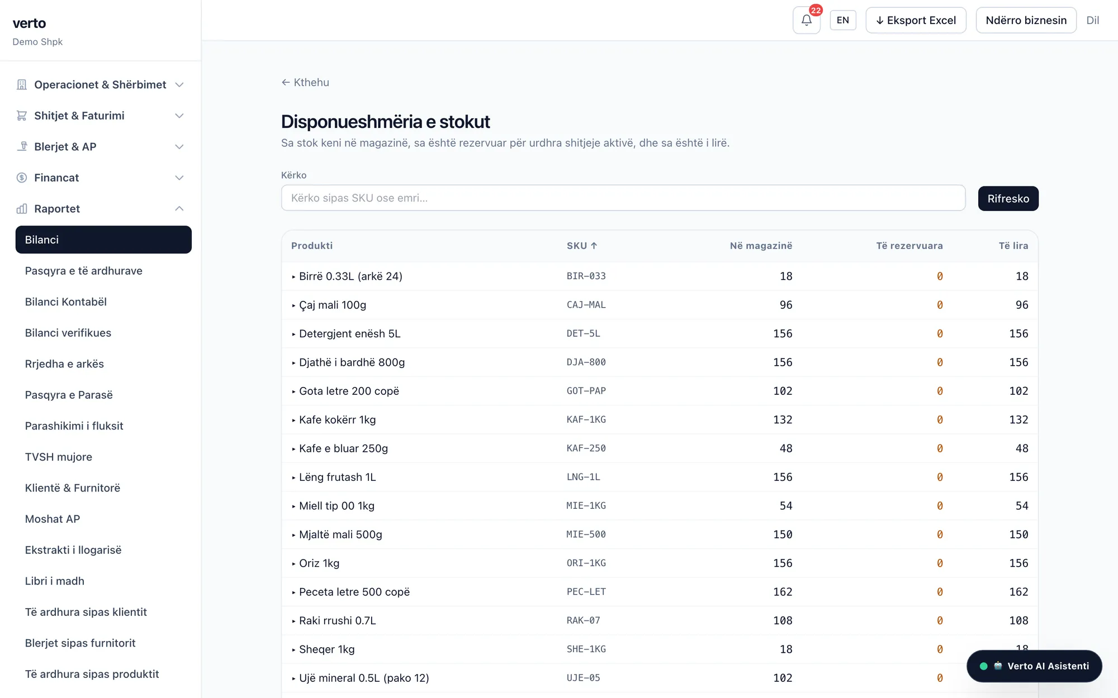Click the Shitjet & Faturimi cart icon
The width and height of the screenshot is (1118, 698).
[x=22, y=116]
